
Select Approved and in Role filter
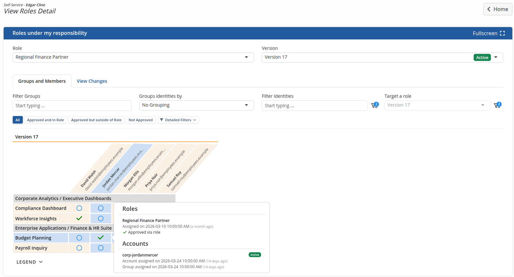pyautogui.click(x=46, y=120)
